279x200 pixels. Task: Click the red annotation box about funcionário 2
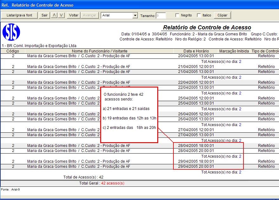point(129,115)
